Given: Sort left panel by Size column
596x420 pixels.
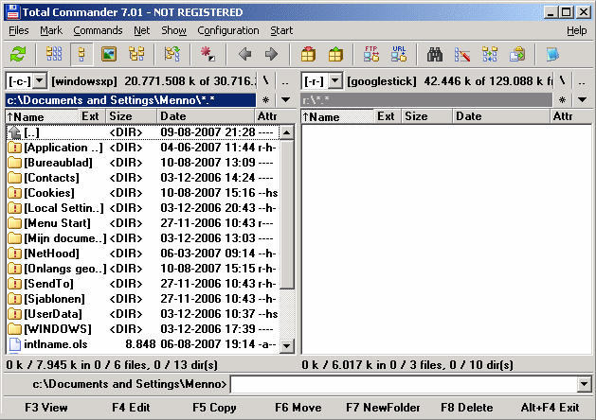Looking at the screenshot, I should tap(131, 116).
